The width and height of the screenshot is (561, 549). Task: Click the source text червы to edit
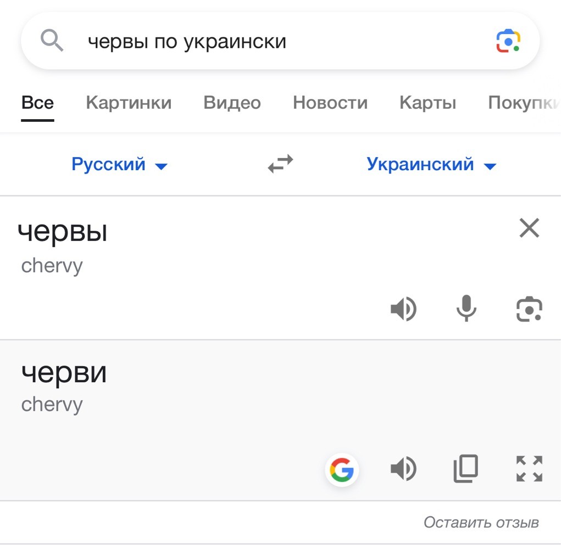click(62, 232)
